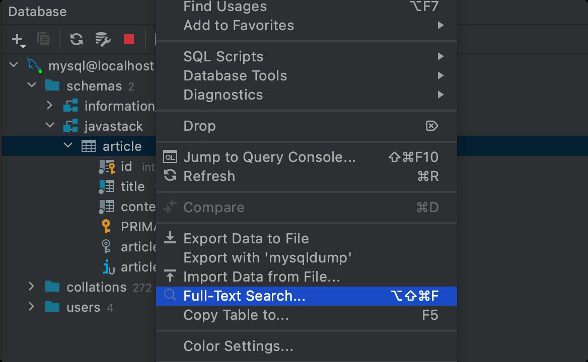Open data source properties wrench icon

[103, 39]
